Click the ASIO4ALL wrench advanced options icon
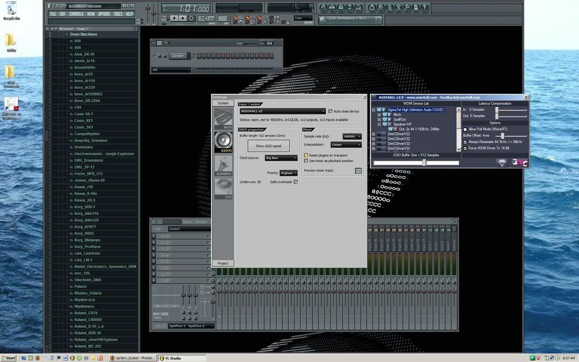This screenshot has width=579, height=362. (x=519, y=162)
